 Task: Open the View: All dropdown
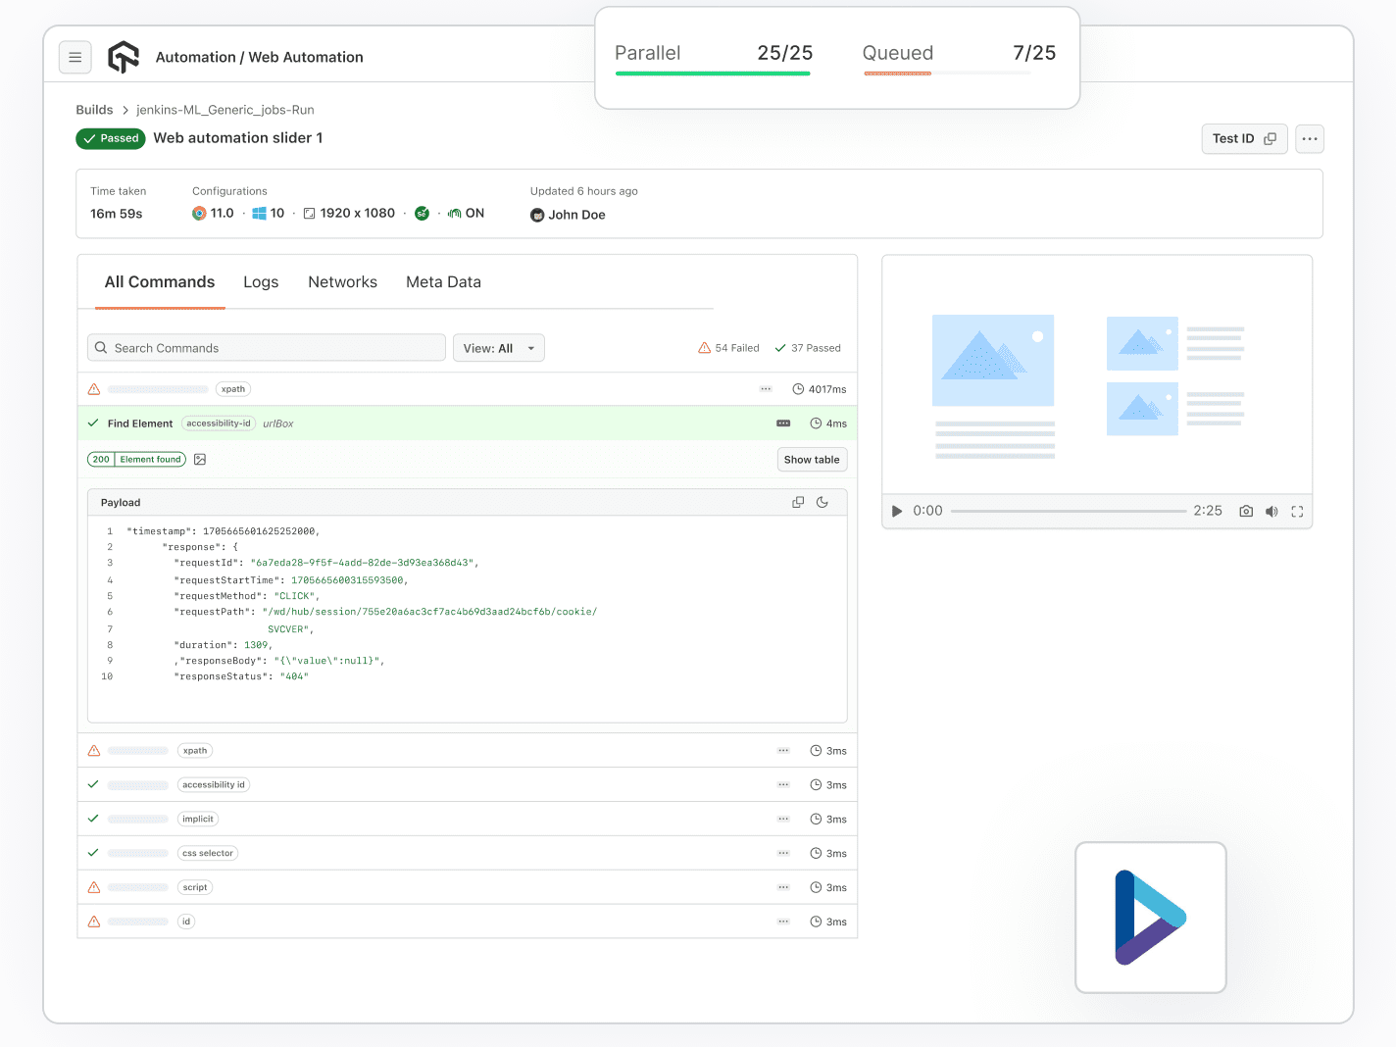click(x=498, y=348)
